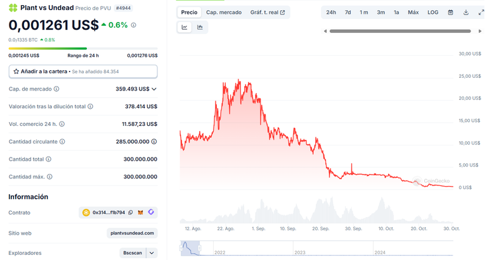This screenshot has width=487, height=260.
Task: Click 2024 in the chart navigator
Action: (x=380, y=252)
